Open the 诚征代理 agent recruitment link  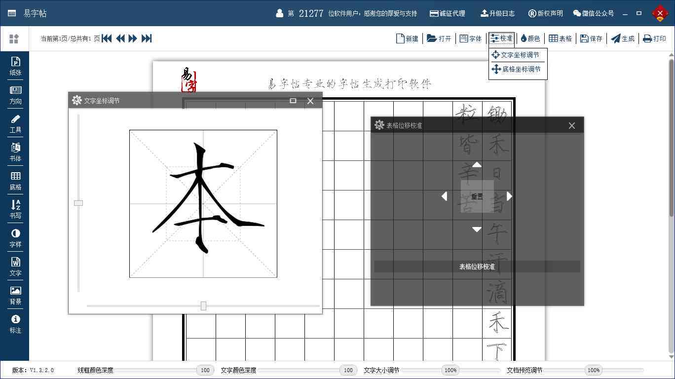click(448, 13)
